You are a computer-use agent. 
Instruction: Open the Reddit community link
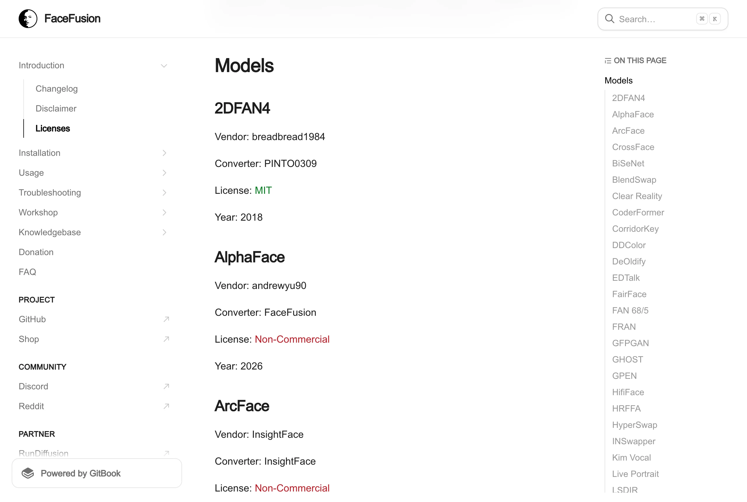click(31, 406)
